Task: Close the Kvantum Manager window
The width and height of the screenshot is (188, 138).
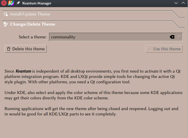Action: click(4, 3)
